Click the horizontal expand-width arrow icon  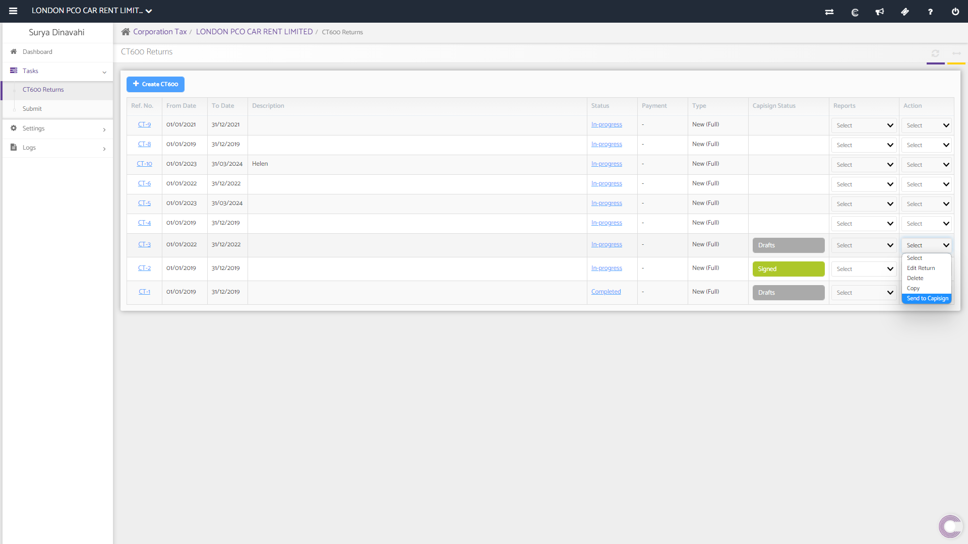(x=956, y=53)
